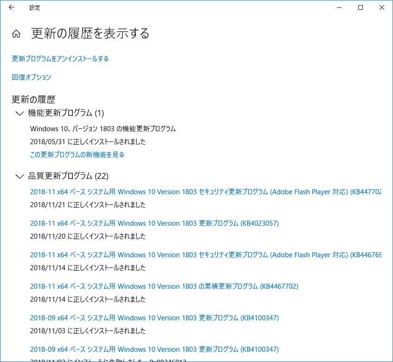The image size is (393, 362).
Task: Maximize the 設定 window
Action: coord(360,7)
